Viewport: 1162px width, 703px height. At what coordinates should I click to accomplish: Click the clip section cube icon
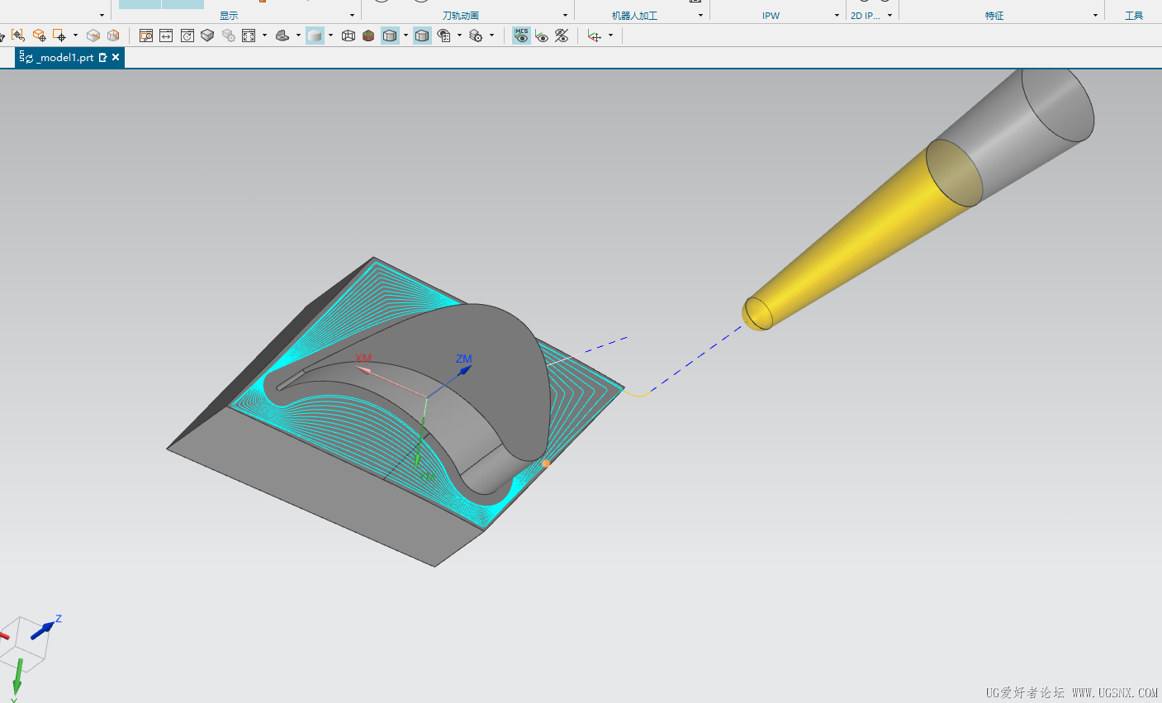click(93, 36)
